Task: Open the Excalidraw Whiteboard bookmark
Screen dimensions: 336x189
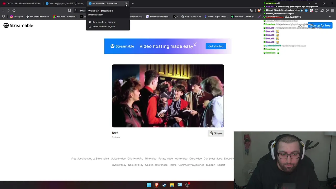Action: click(x=158, y=17)
